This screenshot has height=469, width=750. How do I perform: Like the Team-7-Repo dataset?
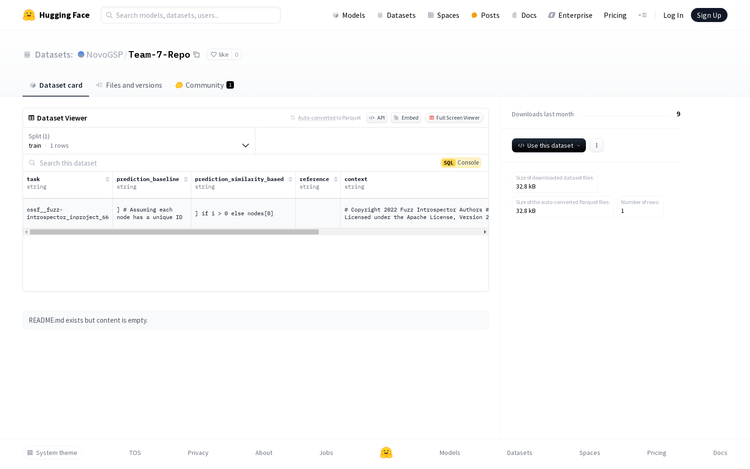tap(219, 54)
